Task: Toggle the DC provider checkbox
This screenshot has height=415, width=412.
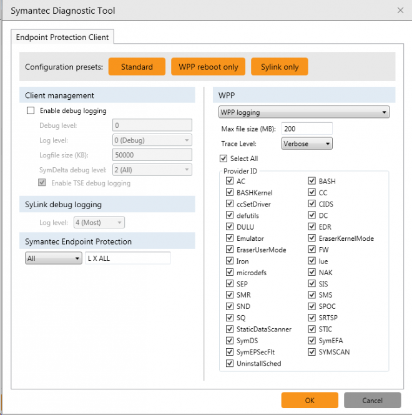Action: (312, 215)
